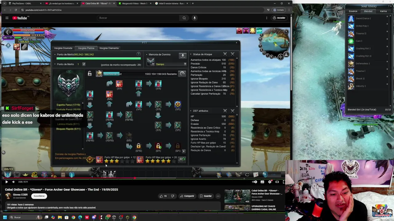Toggle subtitles on the YouTube player
The height and width of the screenshot is (221, 394).
(x=262, y=182)
